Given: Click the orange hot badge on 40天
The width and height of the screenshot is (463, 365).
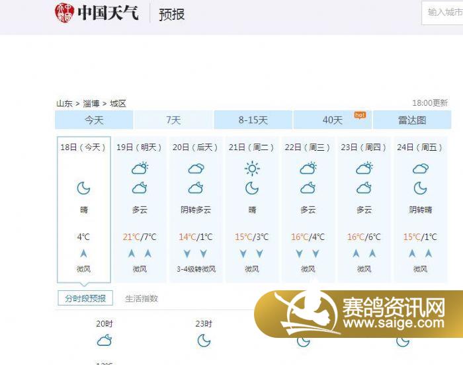Looking at the screenshot, I should coord(360,114).
